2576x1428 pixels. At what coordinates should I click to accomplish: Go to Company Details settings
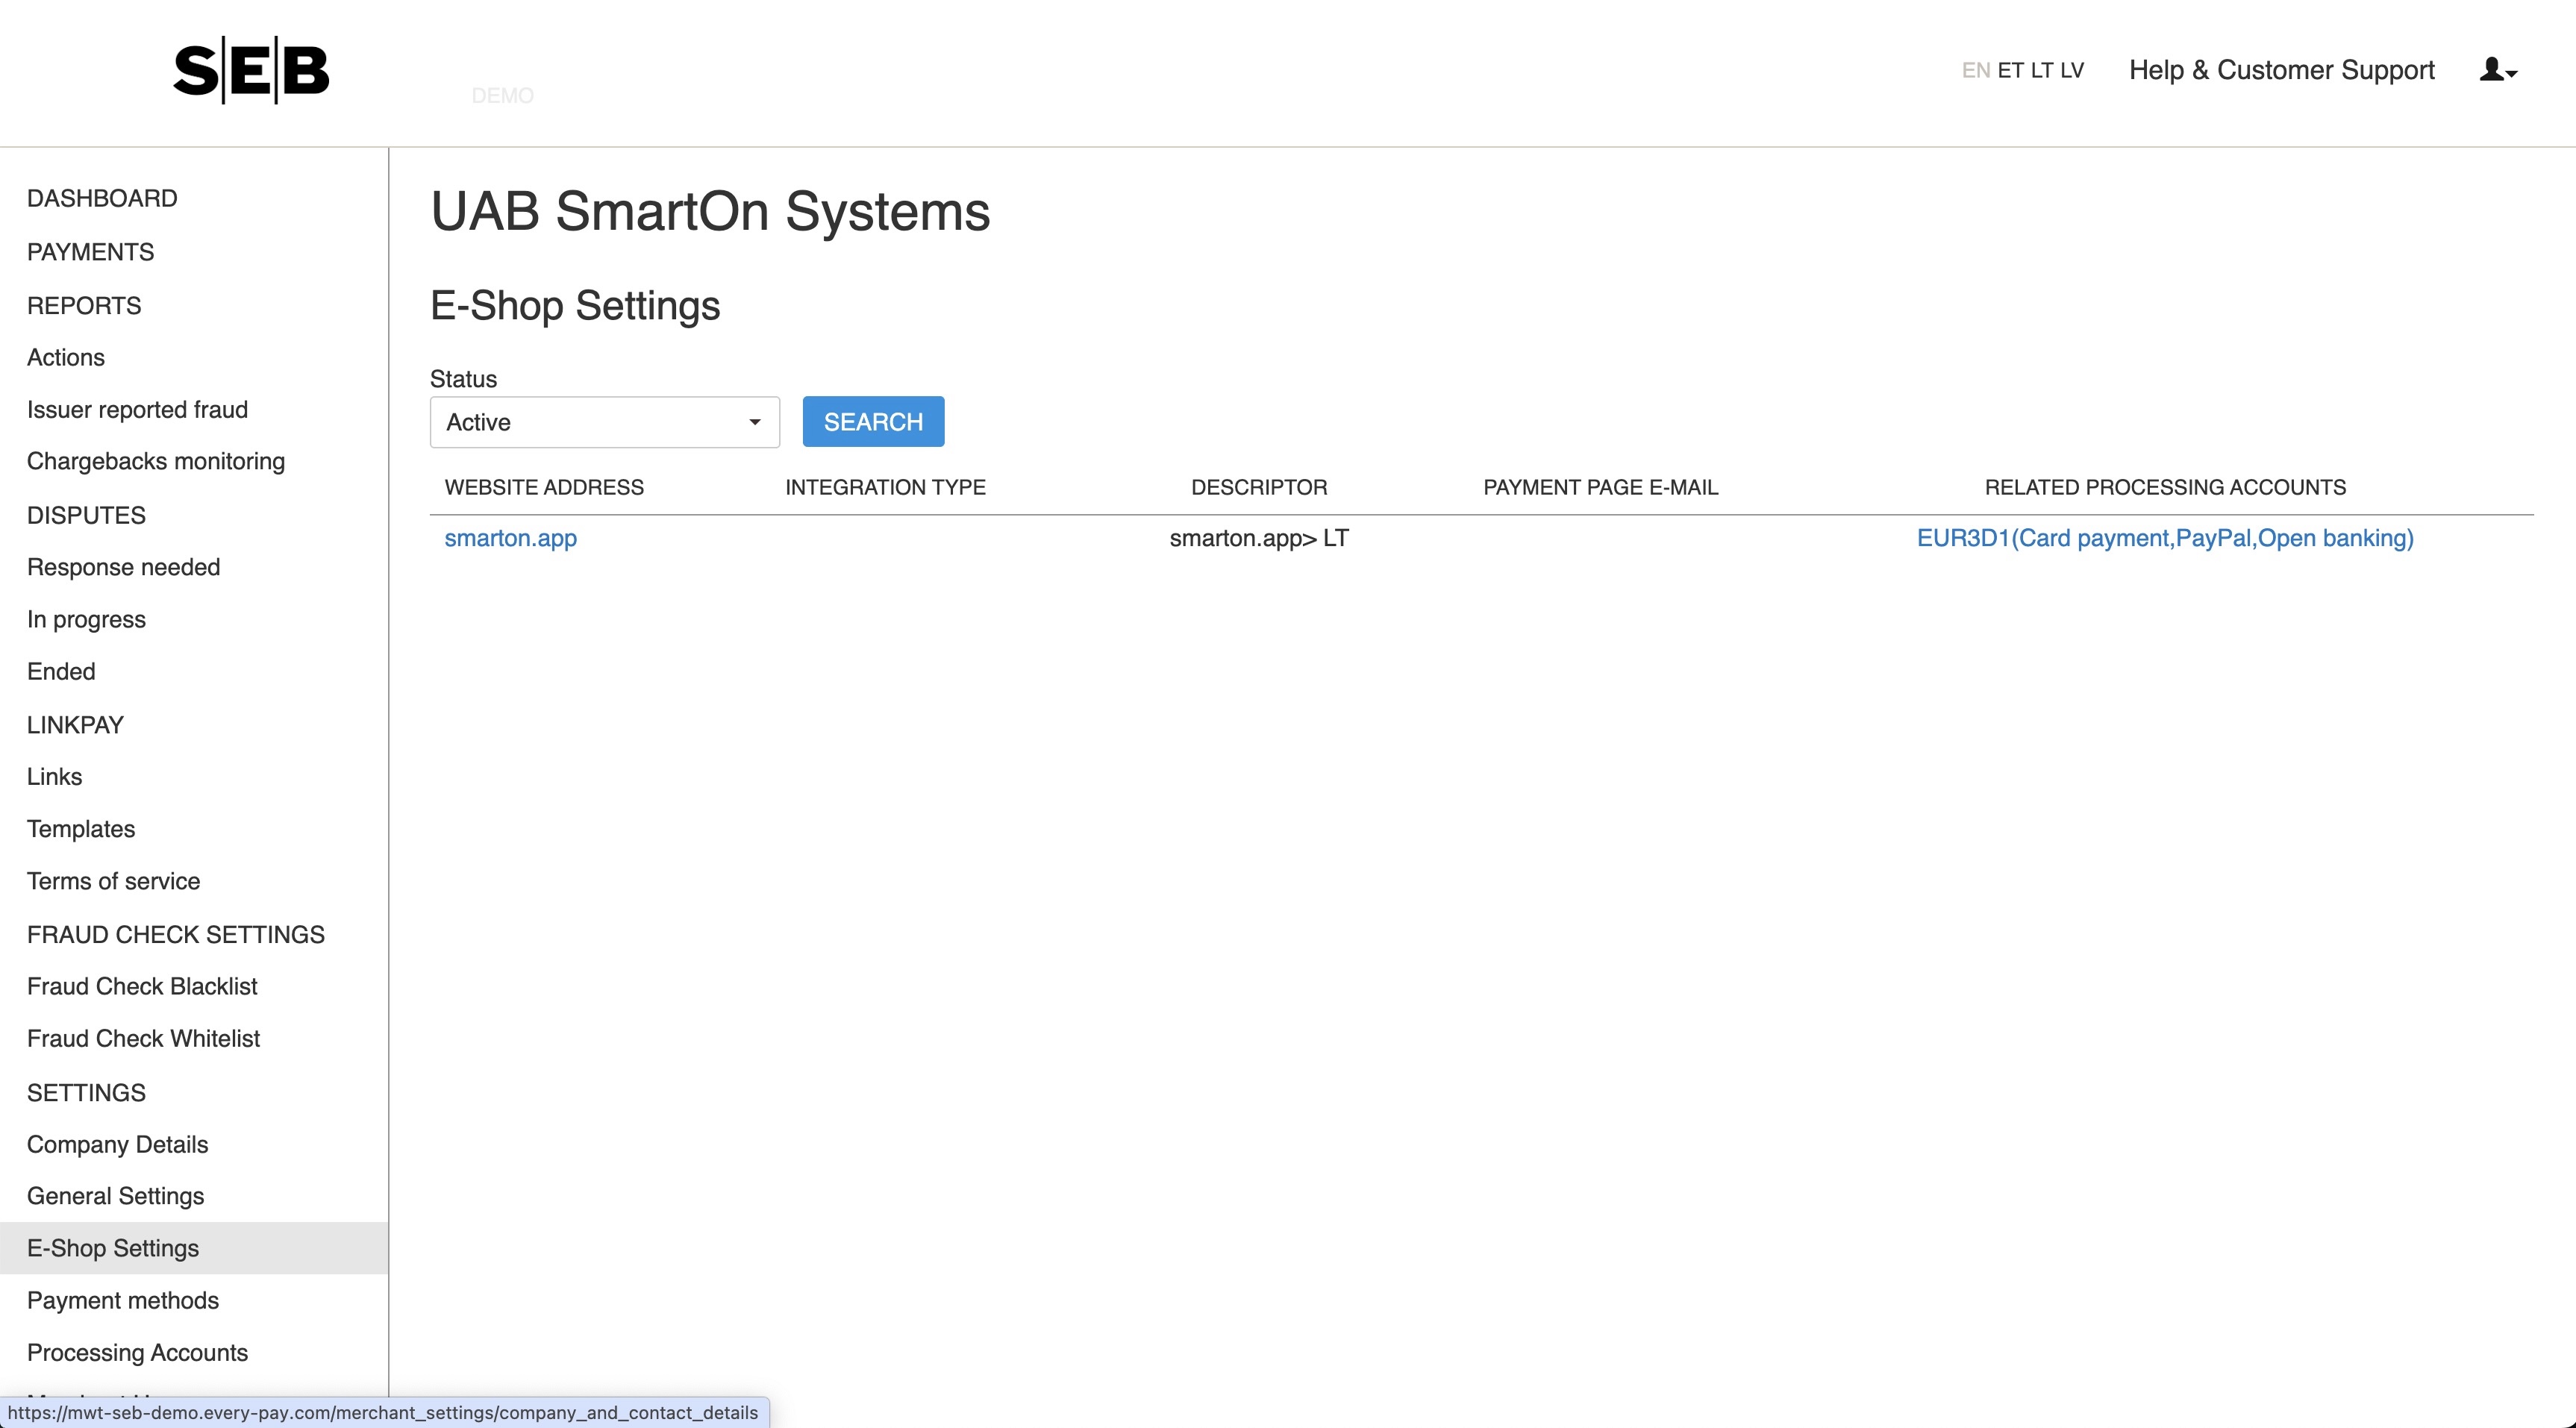tap(117, 1144)
